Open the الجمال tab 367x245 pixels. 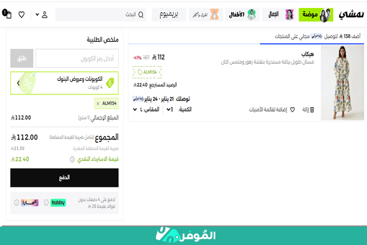(x=280, y=15)
